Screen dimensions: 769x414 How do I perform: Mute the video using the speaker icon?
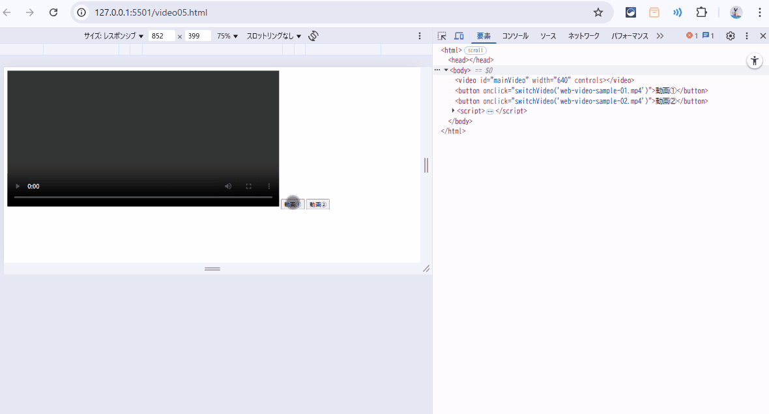click(228, 186)
